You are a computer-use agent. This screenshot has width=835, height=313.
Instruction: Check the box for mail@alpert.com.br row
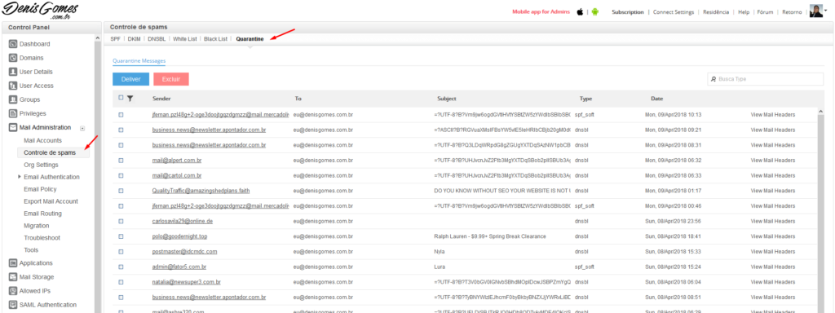(121, 161)
